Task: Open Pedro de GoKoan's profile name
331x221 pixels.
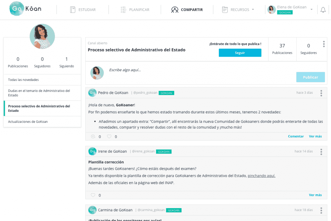Action: [113, 93]
